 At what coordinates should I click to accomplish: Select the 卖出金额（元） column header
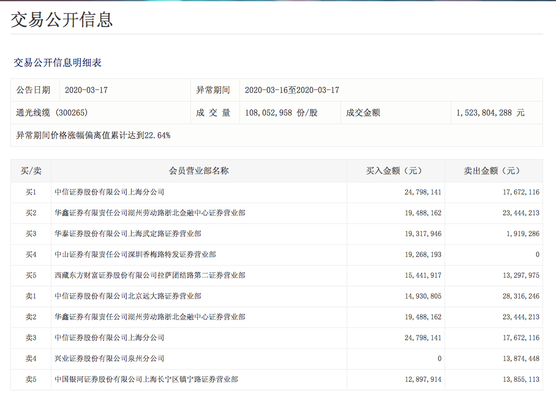pos(493,171)
